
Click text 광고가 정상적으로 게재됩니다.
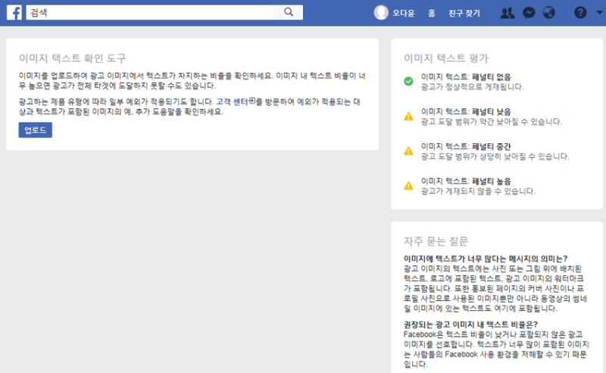click(472, 87)
